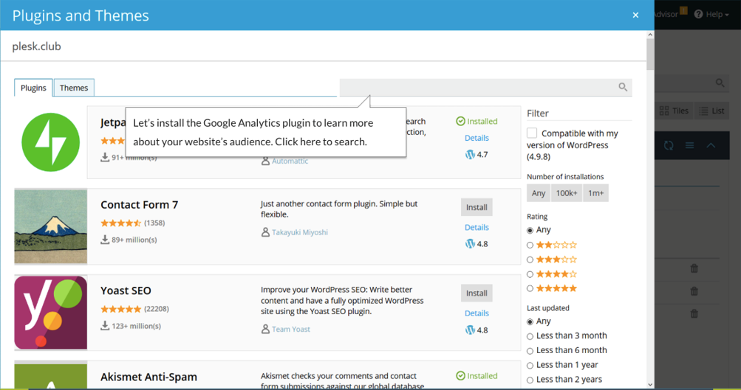Open the Help dropdown in background header
Viewport: 741px width, 390px height.
(711, 14)
